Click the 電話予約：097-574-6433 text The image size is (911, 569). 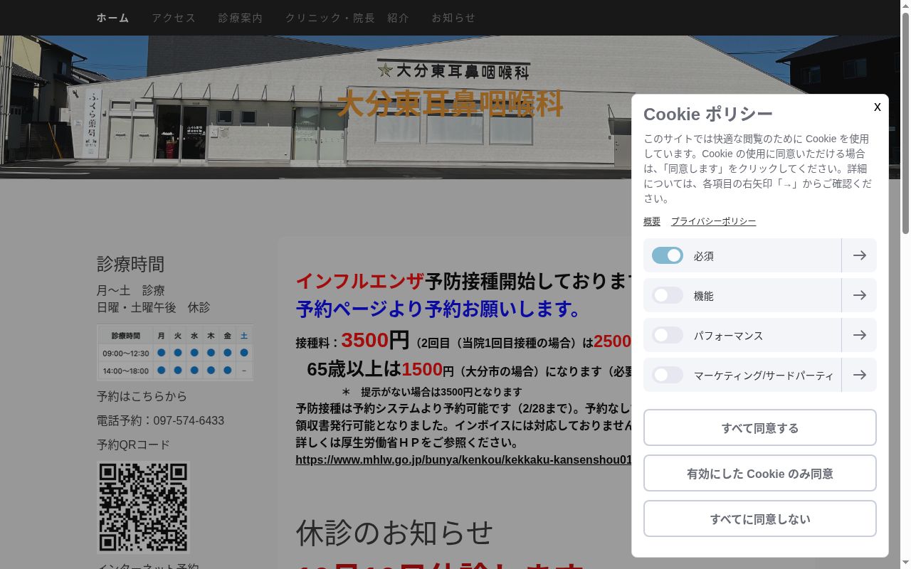(160, 420)
